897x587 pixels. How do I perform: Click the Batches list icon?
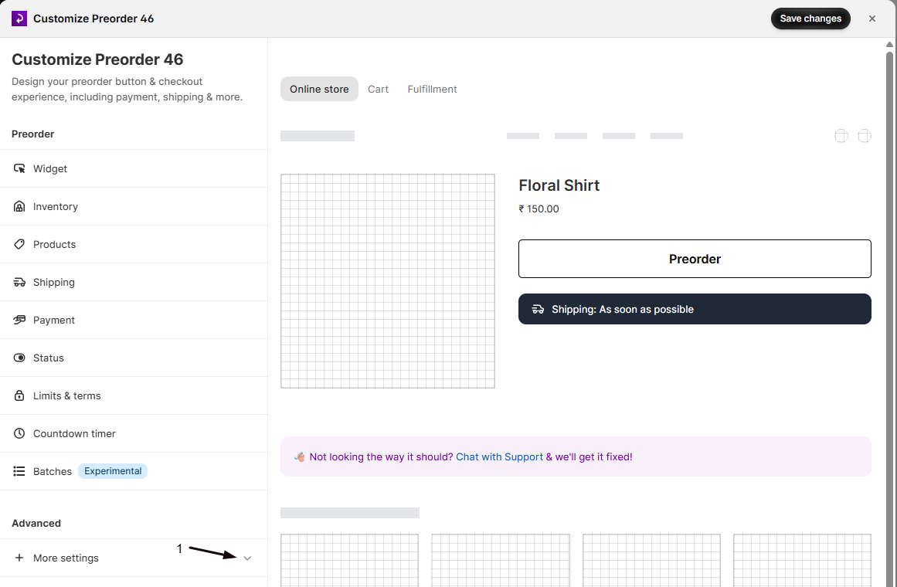click(x=19, y=471)
